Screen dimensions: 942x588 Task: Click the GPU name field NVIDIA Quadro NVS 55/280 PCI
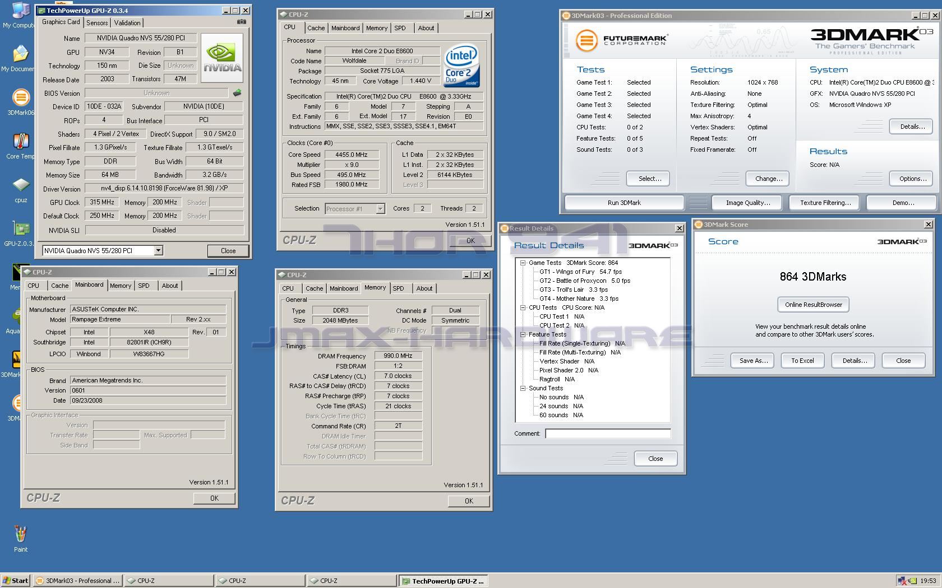(141, 38)
